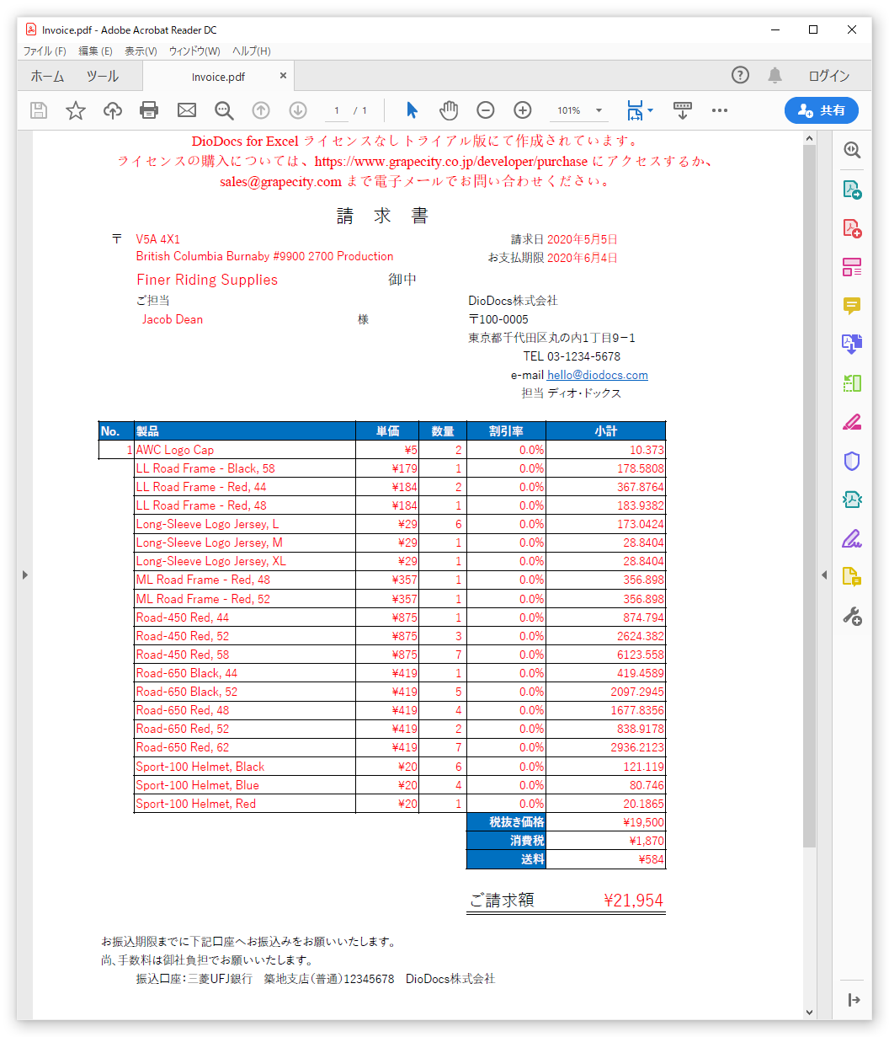Screen dimensions: 889x1037
Task: Open 編集(E) menu
Action: (x=95, y=51)
